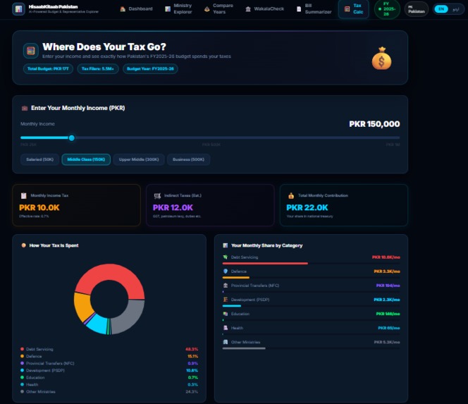Click the green Education legend dot
Viewport: 468px width, 404px height.
click(x=22, y=378)
